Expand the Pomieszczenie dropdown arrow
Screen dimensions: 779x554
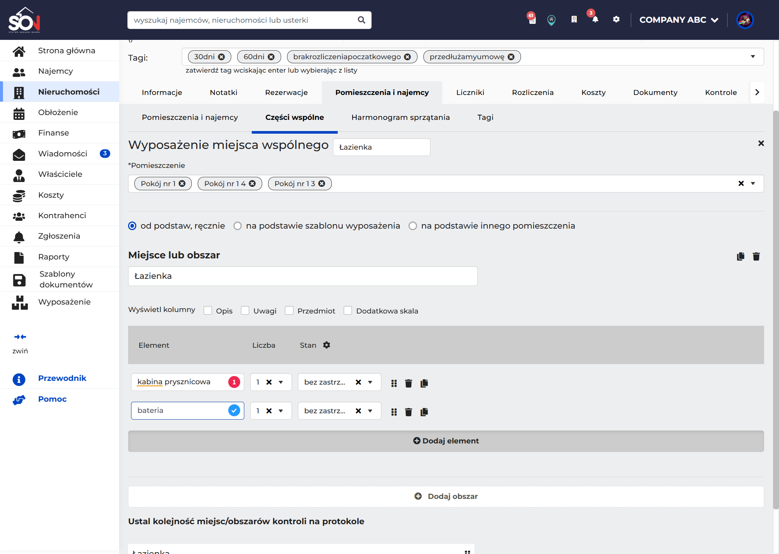click(753, 184)
